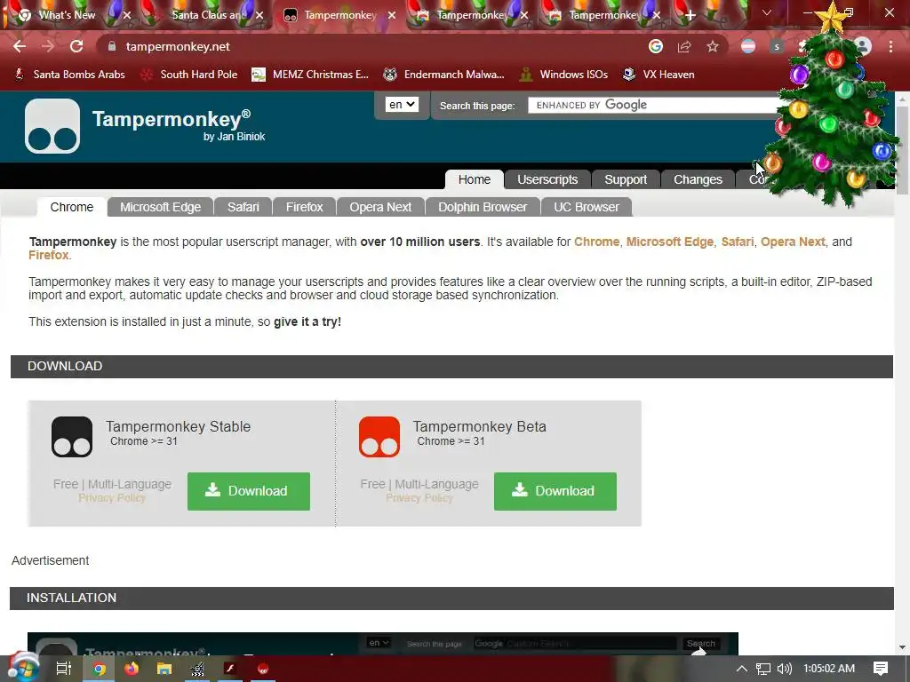Screen dimensions: 910x682
Task: Click the address bar URL tampermonkey.net
Action: pyautogui.click(x=178, y=46)
